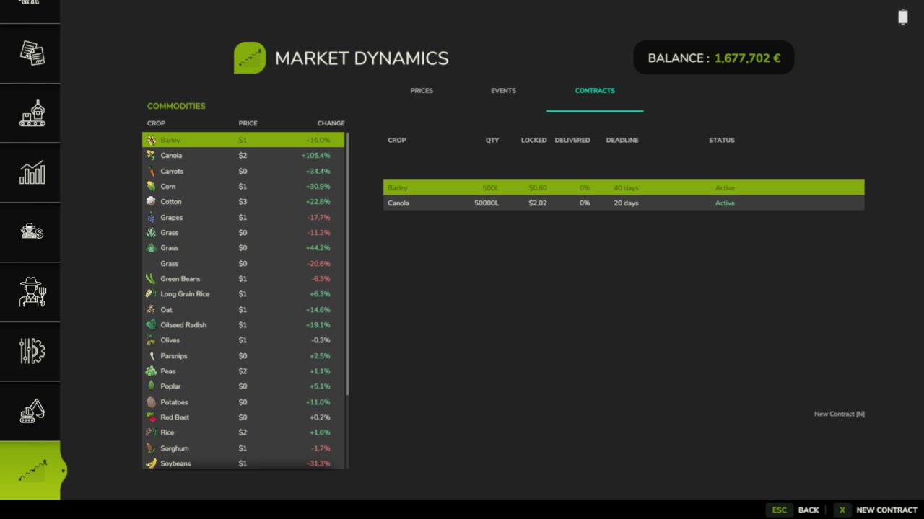Open the production line sidebar icon
Screen dimensions: 924x519
tap(30, 112)
